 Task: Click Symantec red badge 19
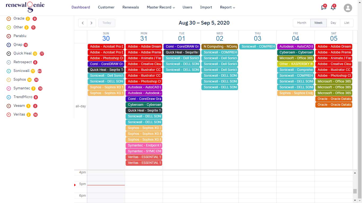click(40, 89)
